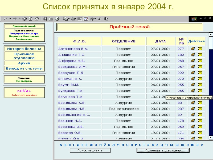Open the browser Search icon
This screenshot has width=213, height=160.
tap(45, 19)
